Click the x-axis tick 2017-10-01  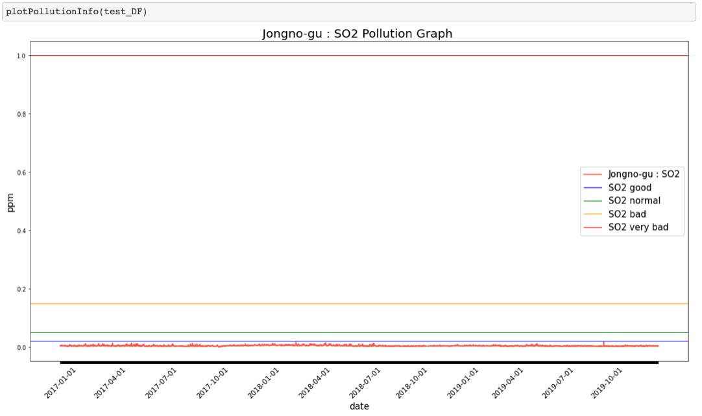point(212,384)
